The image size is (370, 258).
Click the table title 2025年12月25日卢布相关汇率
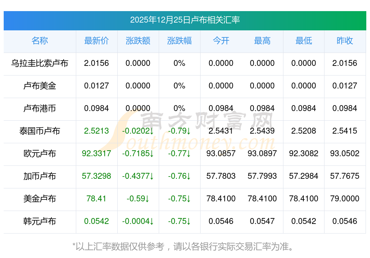[x=185, y=20]
